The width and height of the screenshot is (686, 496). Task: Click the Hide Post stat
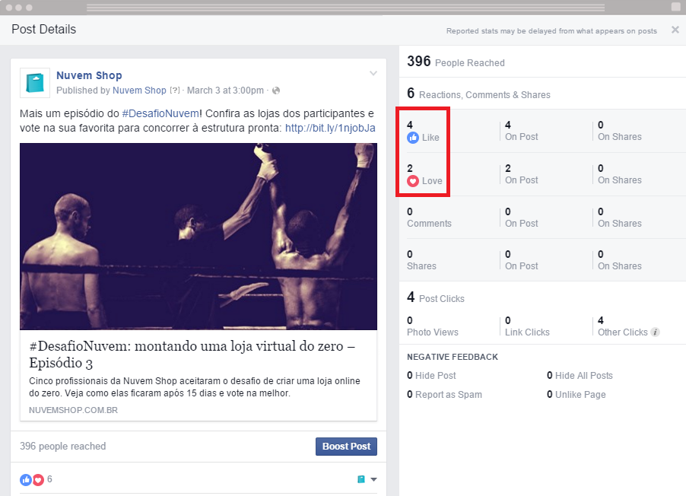(431, 376)
